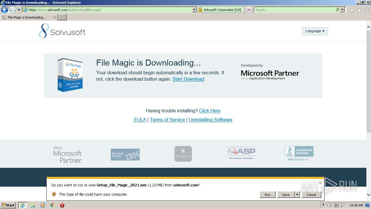Click the IBM Business Partner badge
Image resolution: width=371 pixels, height=209 pixels.
pyautogui.click(x=125, y=154)
